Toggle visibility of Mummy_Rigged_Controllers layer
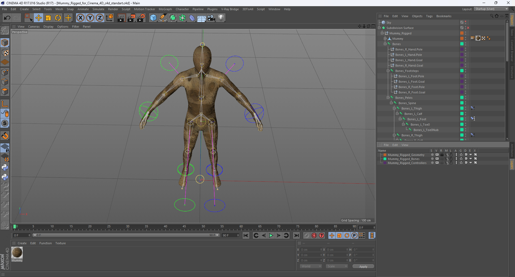Viewport: 515px width, 277px height. point(437,163)
